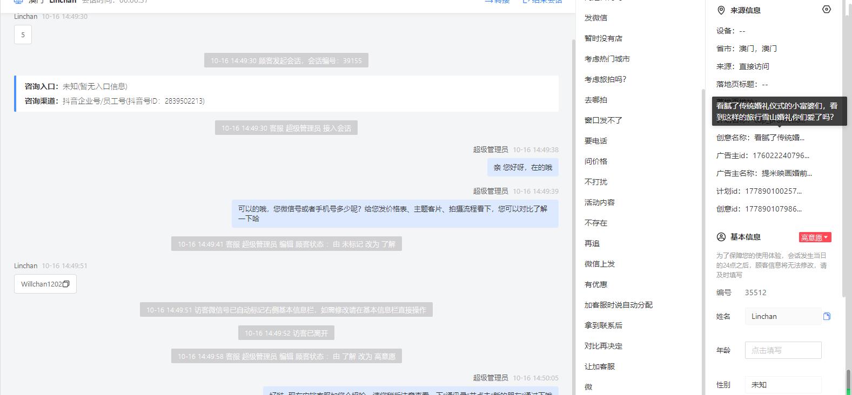Choose the 问价格 quick reply

[596, 161]
